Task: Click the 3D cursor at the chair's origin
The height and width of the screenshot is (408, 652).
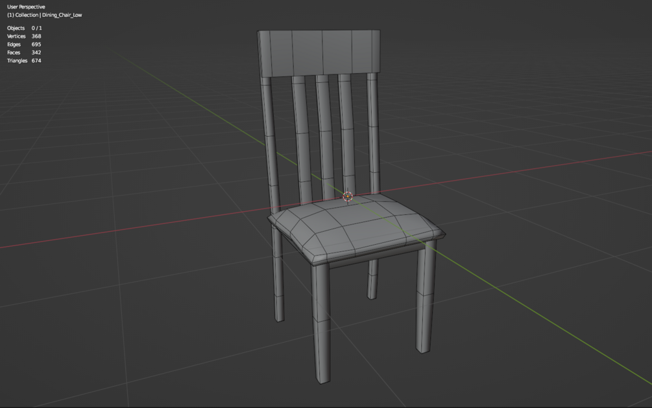Action: coord(348,197)
